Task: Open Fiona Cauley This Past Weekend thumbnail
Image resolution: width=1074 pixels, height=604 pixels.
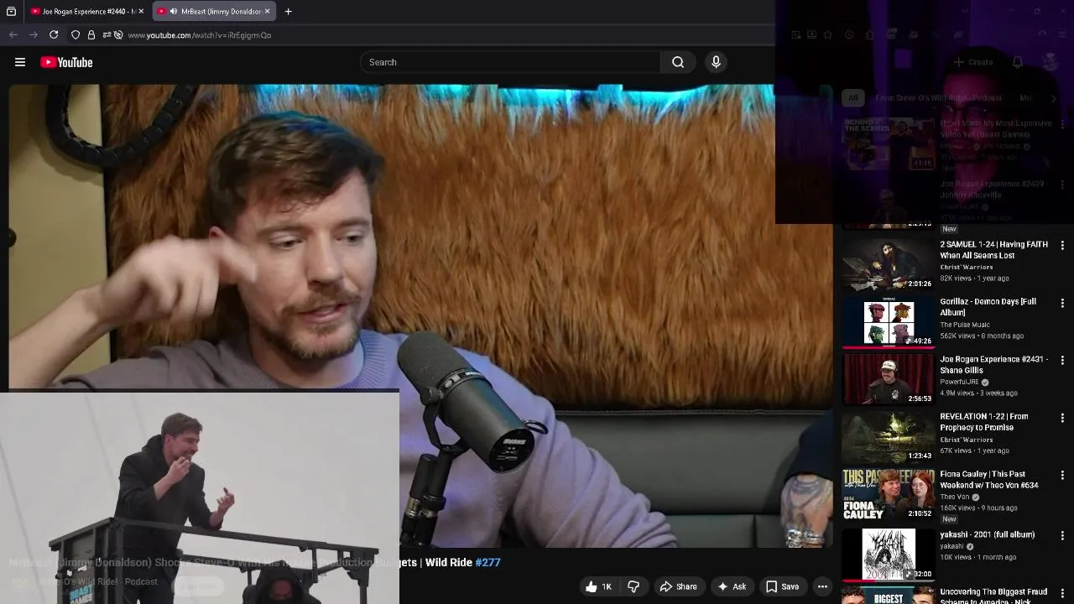Action: (x=888, y=494)
